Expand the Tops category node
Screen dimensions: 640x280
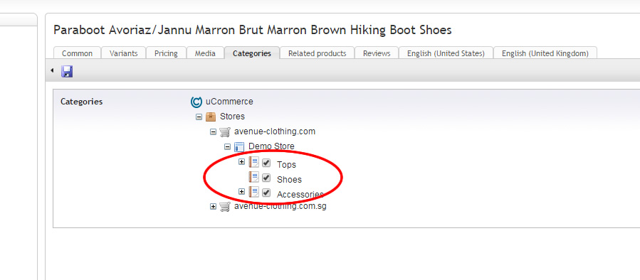tap(241, 162)
